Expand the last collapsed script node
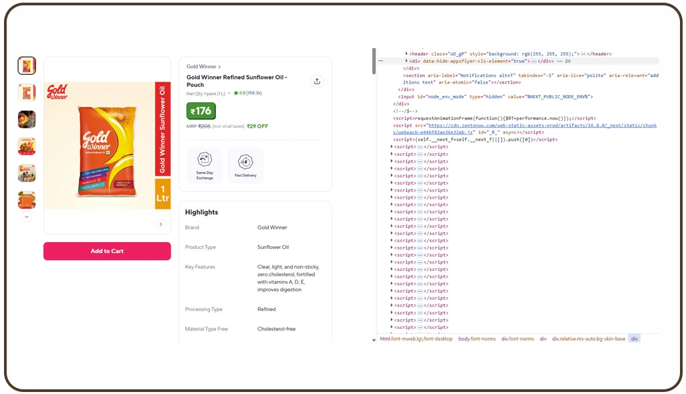This screenshot has width=686, height=394. pyautogui.click(x=392, y=327)
